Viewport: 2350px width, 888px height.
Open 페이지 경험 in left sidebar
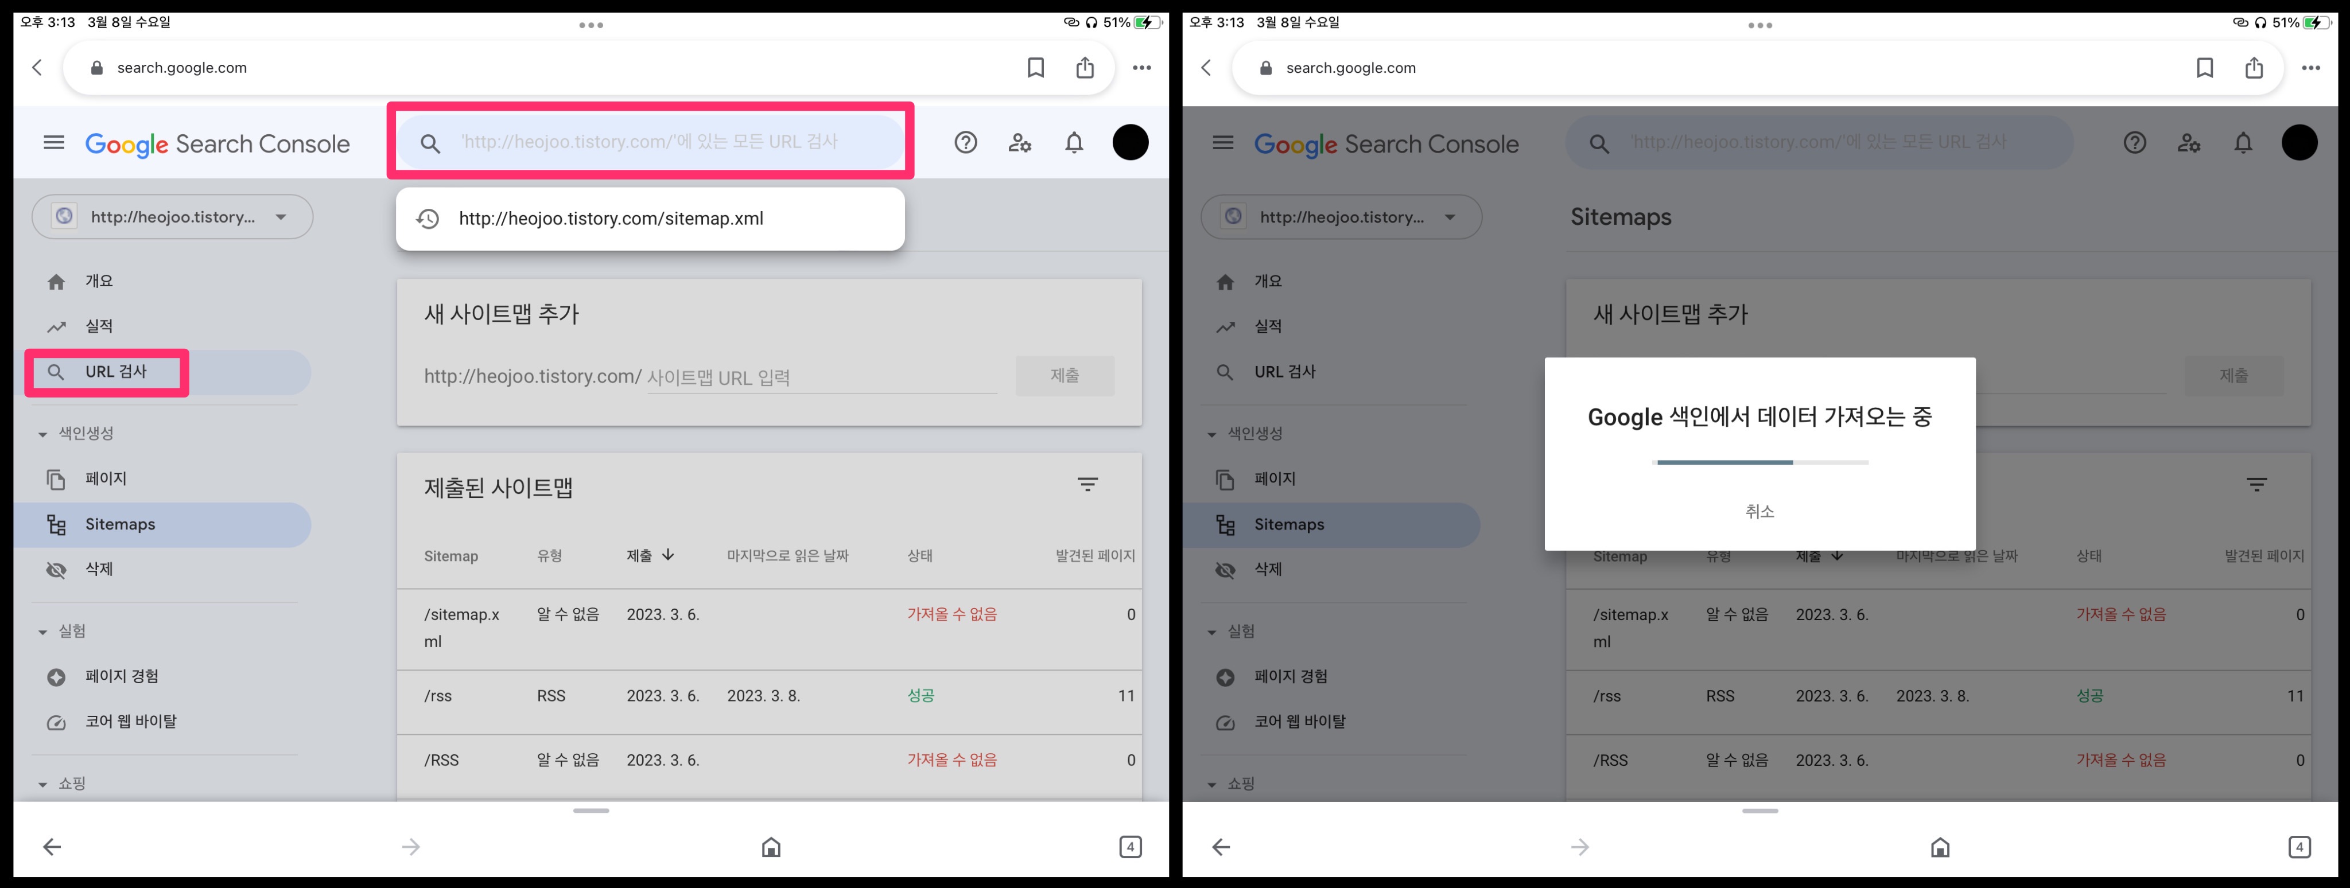pos(121,676)
